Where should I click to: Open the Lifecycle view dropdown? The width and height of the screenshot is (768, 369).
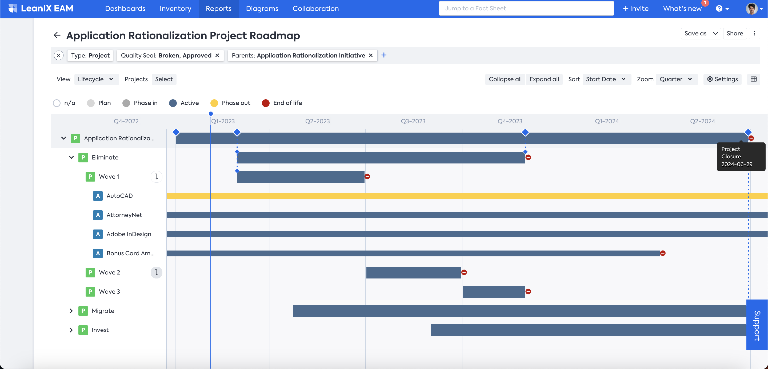pyautogui.click(x=96, y=79)
